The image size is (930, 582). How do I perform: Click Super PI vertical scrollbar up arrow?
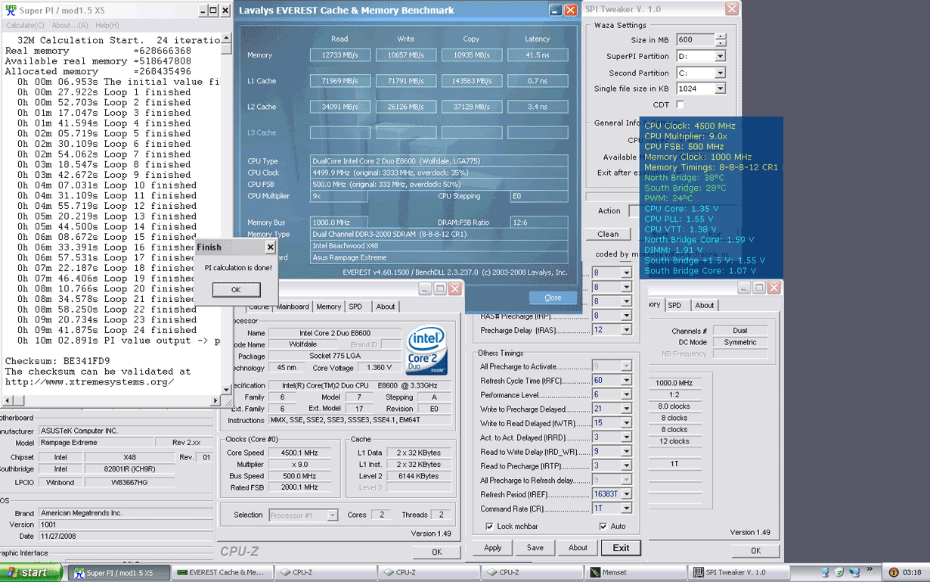pos(225,39)
